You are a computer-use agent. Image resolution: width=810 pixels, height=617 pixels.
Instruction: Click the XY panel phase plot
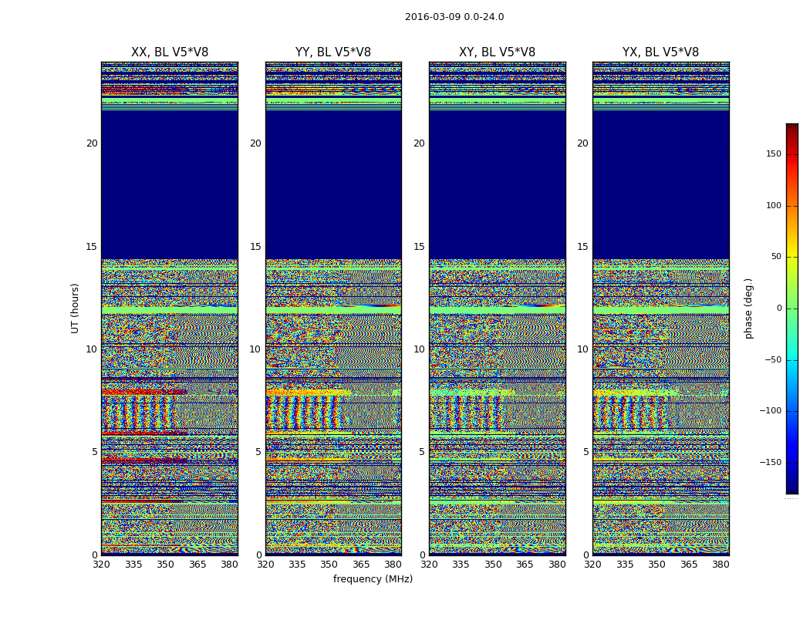(497, 308)
